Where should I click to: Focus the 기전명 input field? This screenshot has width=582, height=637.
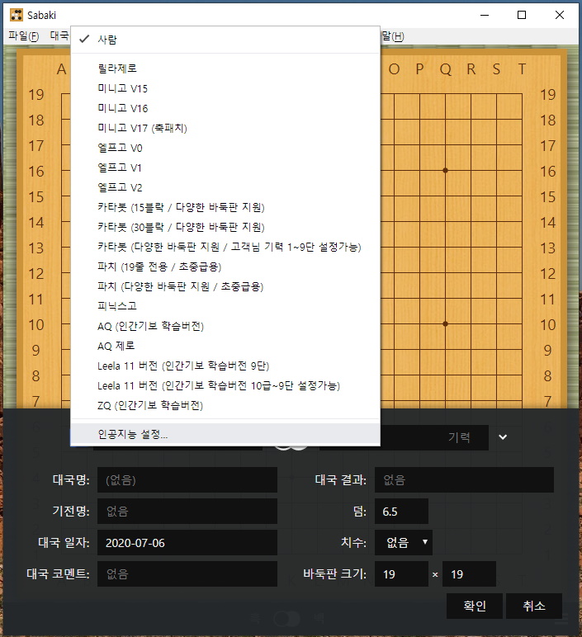(187, 511)
